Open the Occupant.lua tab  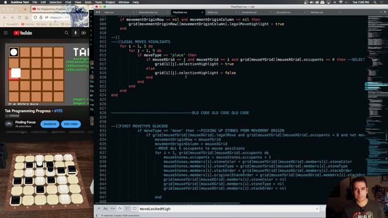tap(283, 12)
